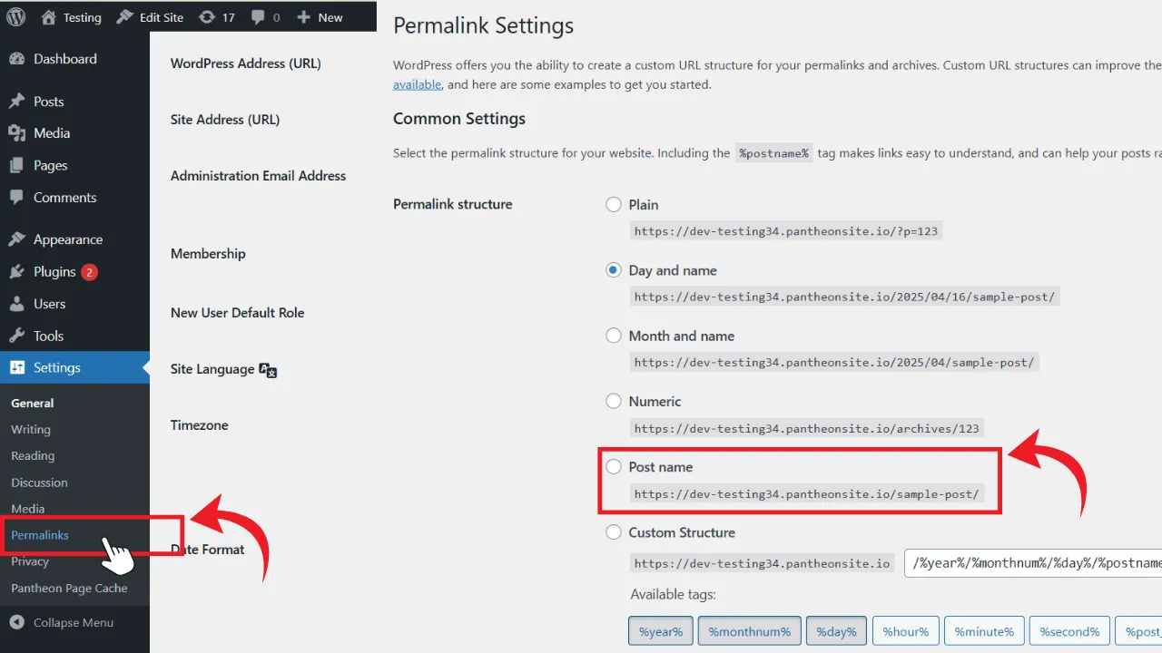
Task: Open the comments bubble icon in admin bar
Action: (257, 17)
